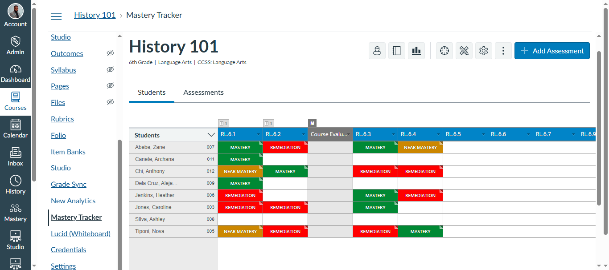The height and width of the screenshot is (270, 609).
Task: Open the Mastery Tracker link in the sidebar
Action: 76,217
